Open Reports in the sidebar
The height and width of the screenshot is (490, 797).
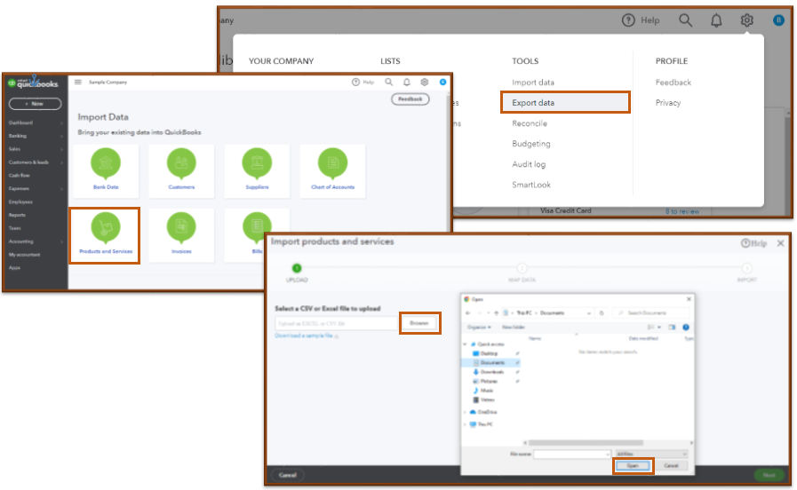17,215
